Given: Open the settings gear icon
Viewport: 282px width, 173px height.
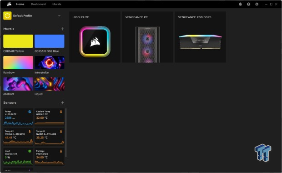Looking at the screenshot, I should [x=257, y=4].
